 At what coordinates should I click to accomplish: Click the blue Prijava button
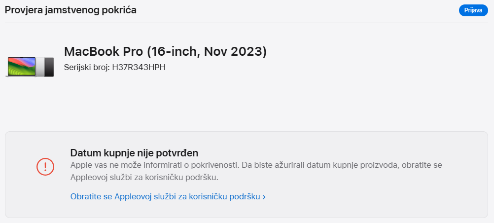[x=473, y=10]
